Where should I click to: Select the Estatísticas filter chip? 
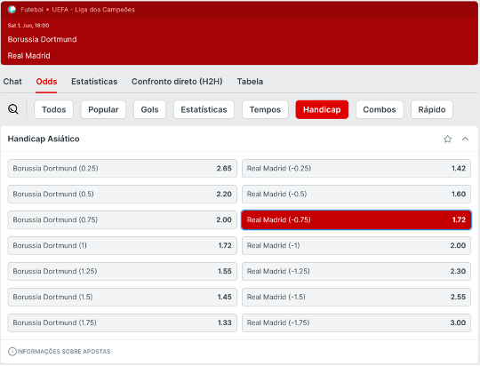[x=204, y=109]
